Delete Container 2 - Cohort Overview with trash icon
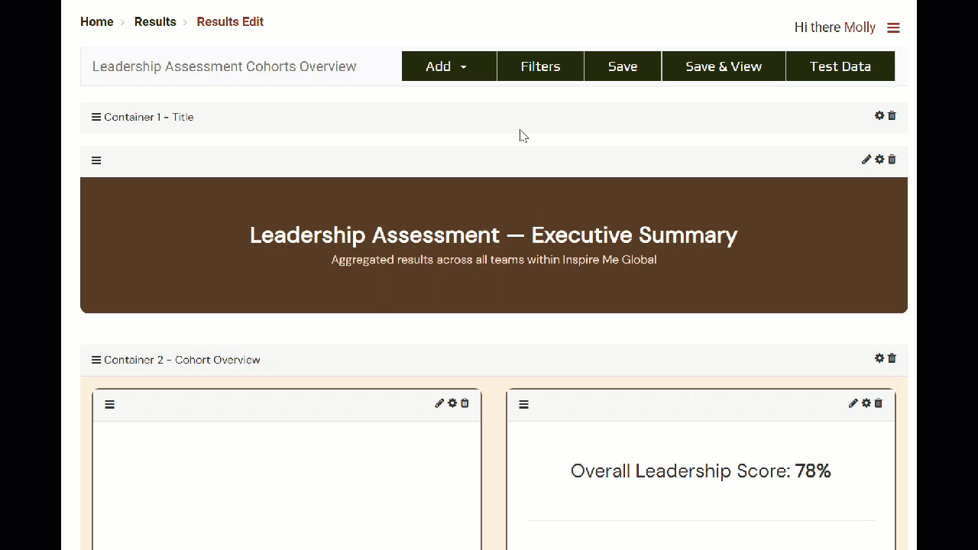Image resolution: width=978 pixels, height=550 pixels. click(x=892, y=358)
